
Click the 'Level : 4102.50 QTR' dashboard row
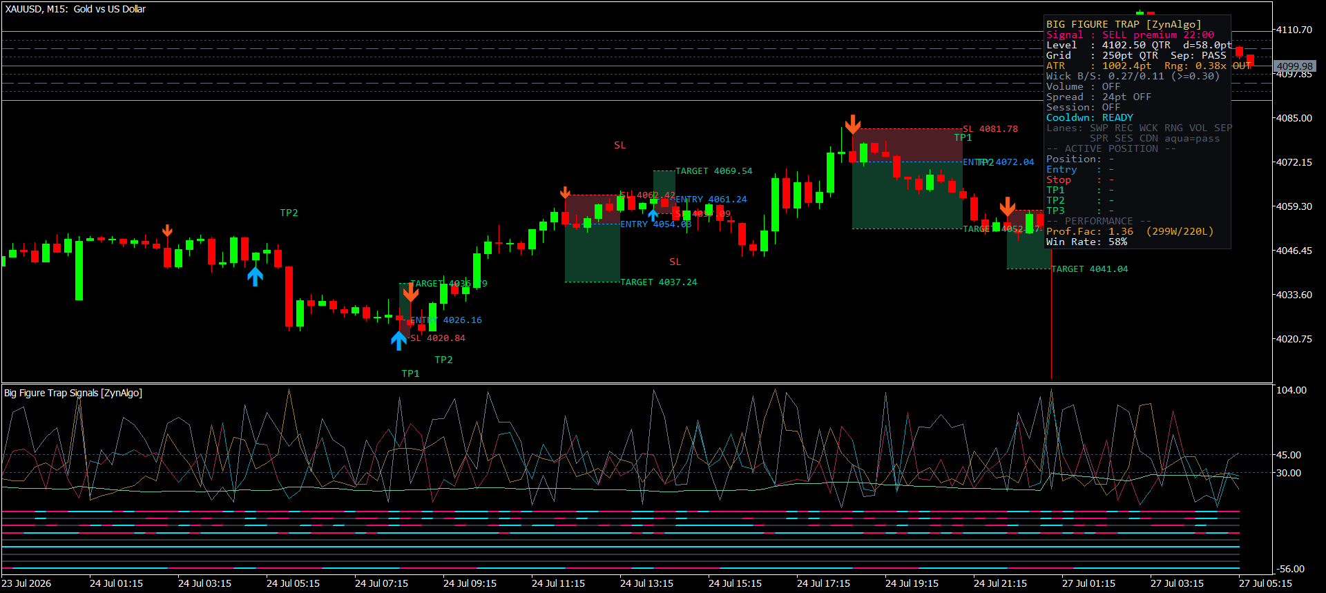pyautogui.click(x=1140, y=45)
